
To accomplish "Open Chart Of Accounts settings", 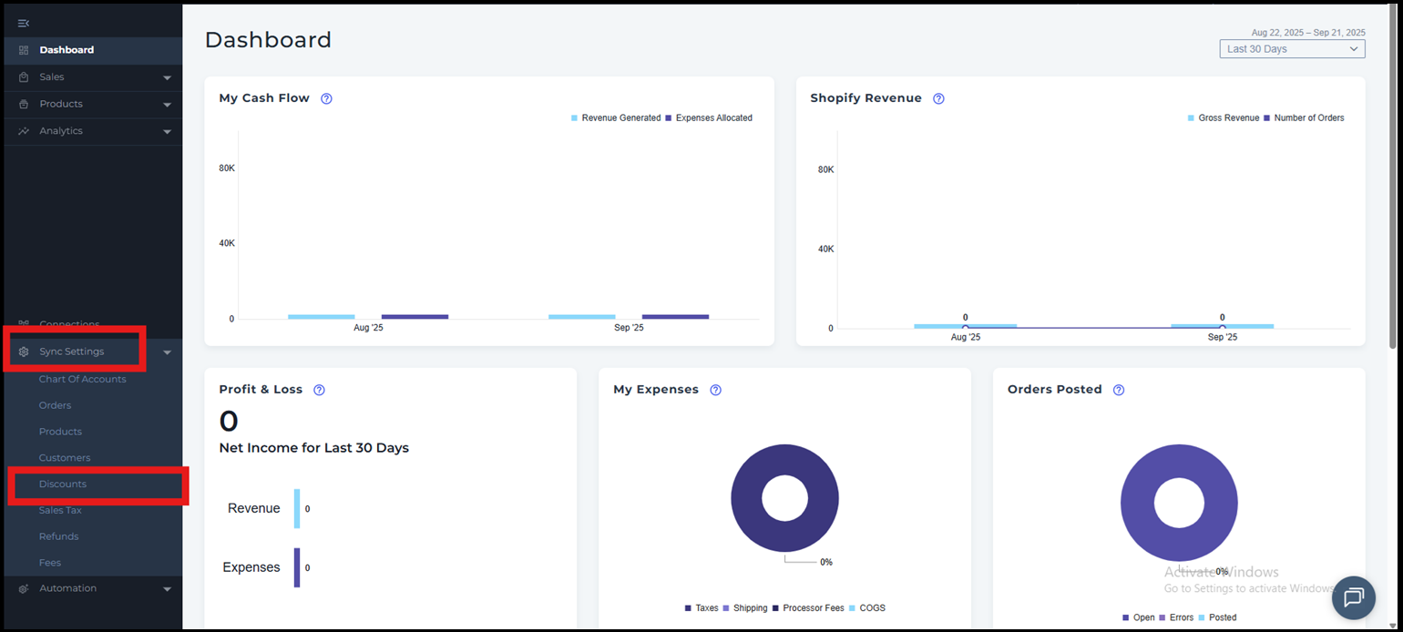I will pos(82,379).
